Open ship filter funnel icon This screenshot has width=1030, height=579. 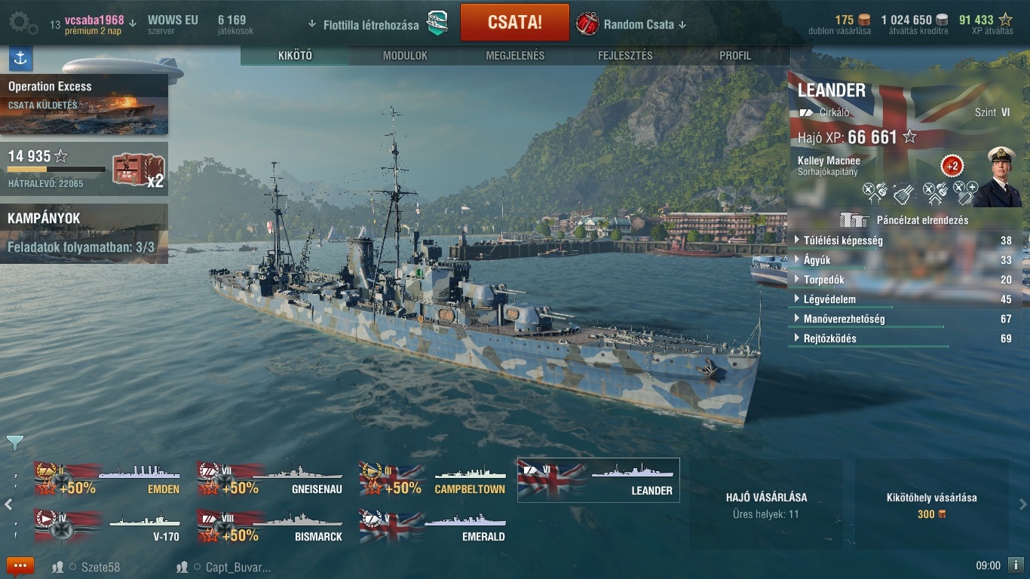[15, 443]
